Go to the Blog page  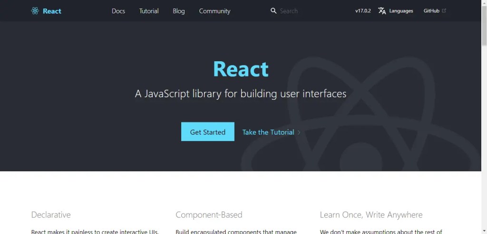(x=179, y=11)
